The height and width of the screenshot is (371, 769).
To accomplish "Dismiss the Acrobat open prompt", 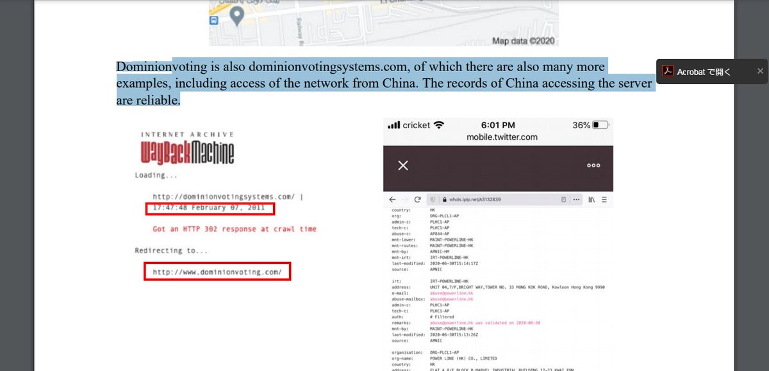I will click(x=760, y=71).
